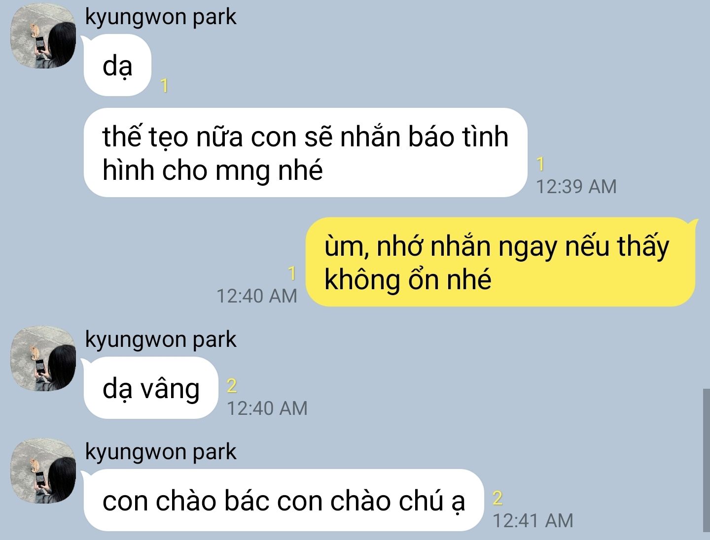Select the 'dạ' message bubble
This screenshot has height=540, width=710.
[x=117, y=66]
